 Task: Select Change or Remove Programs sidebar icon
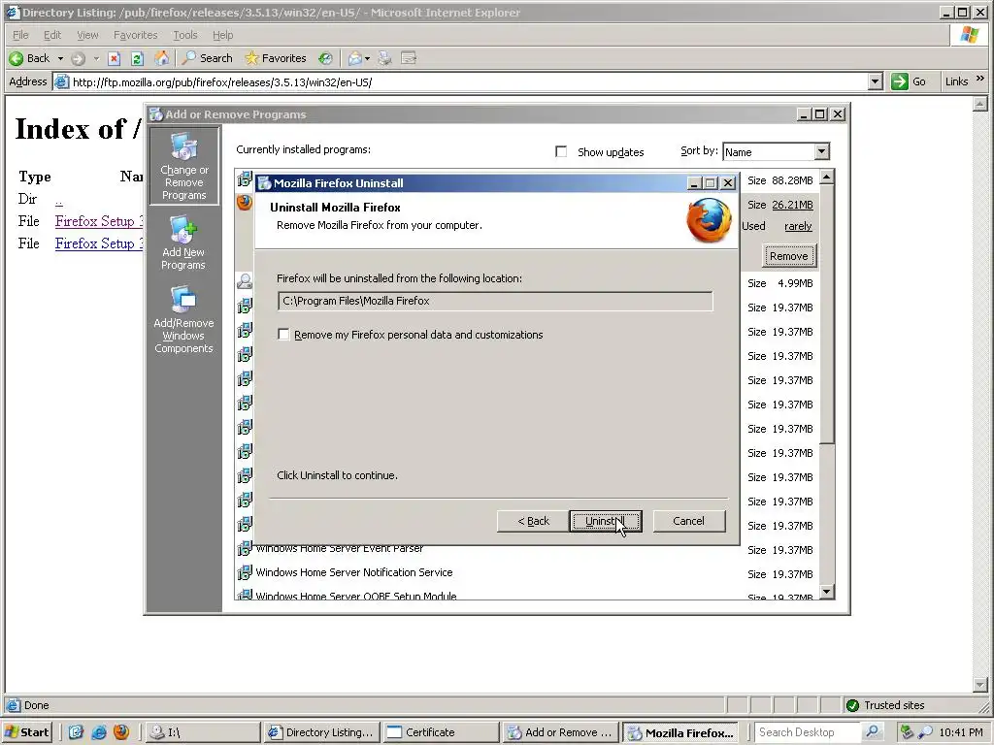[183, 167]
